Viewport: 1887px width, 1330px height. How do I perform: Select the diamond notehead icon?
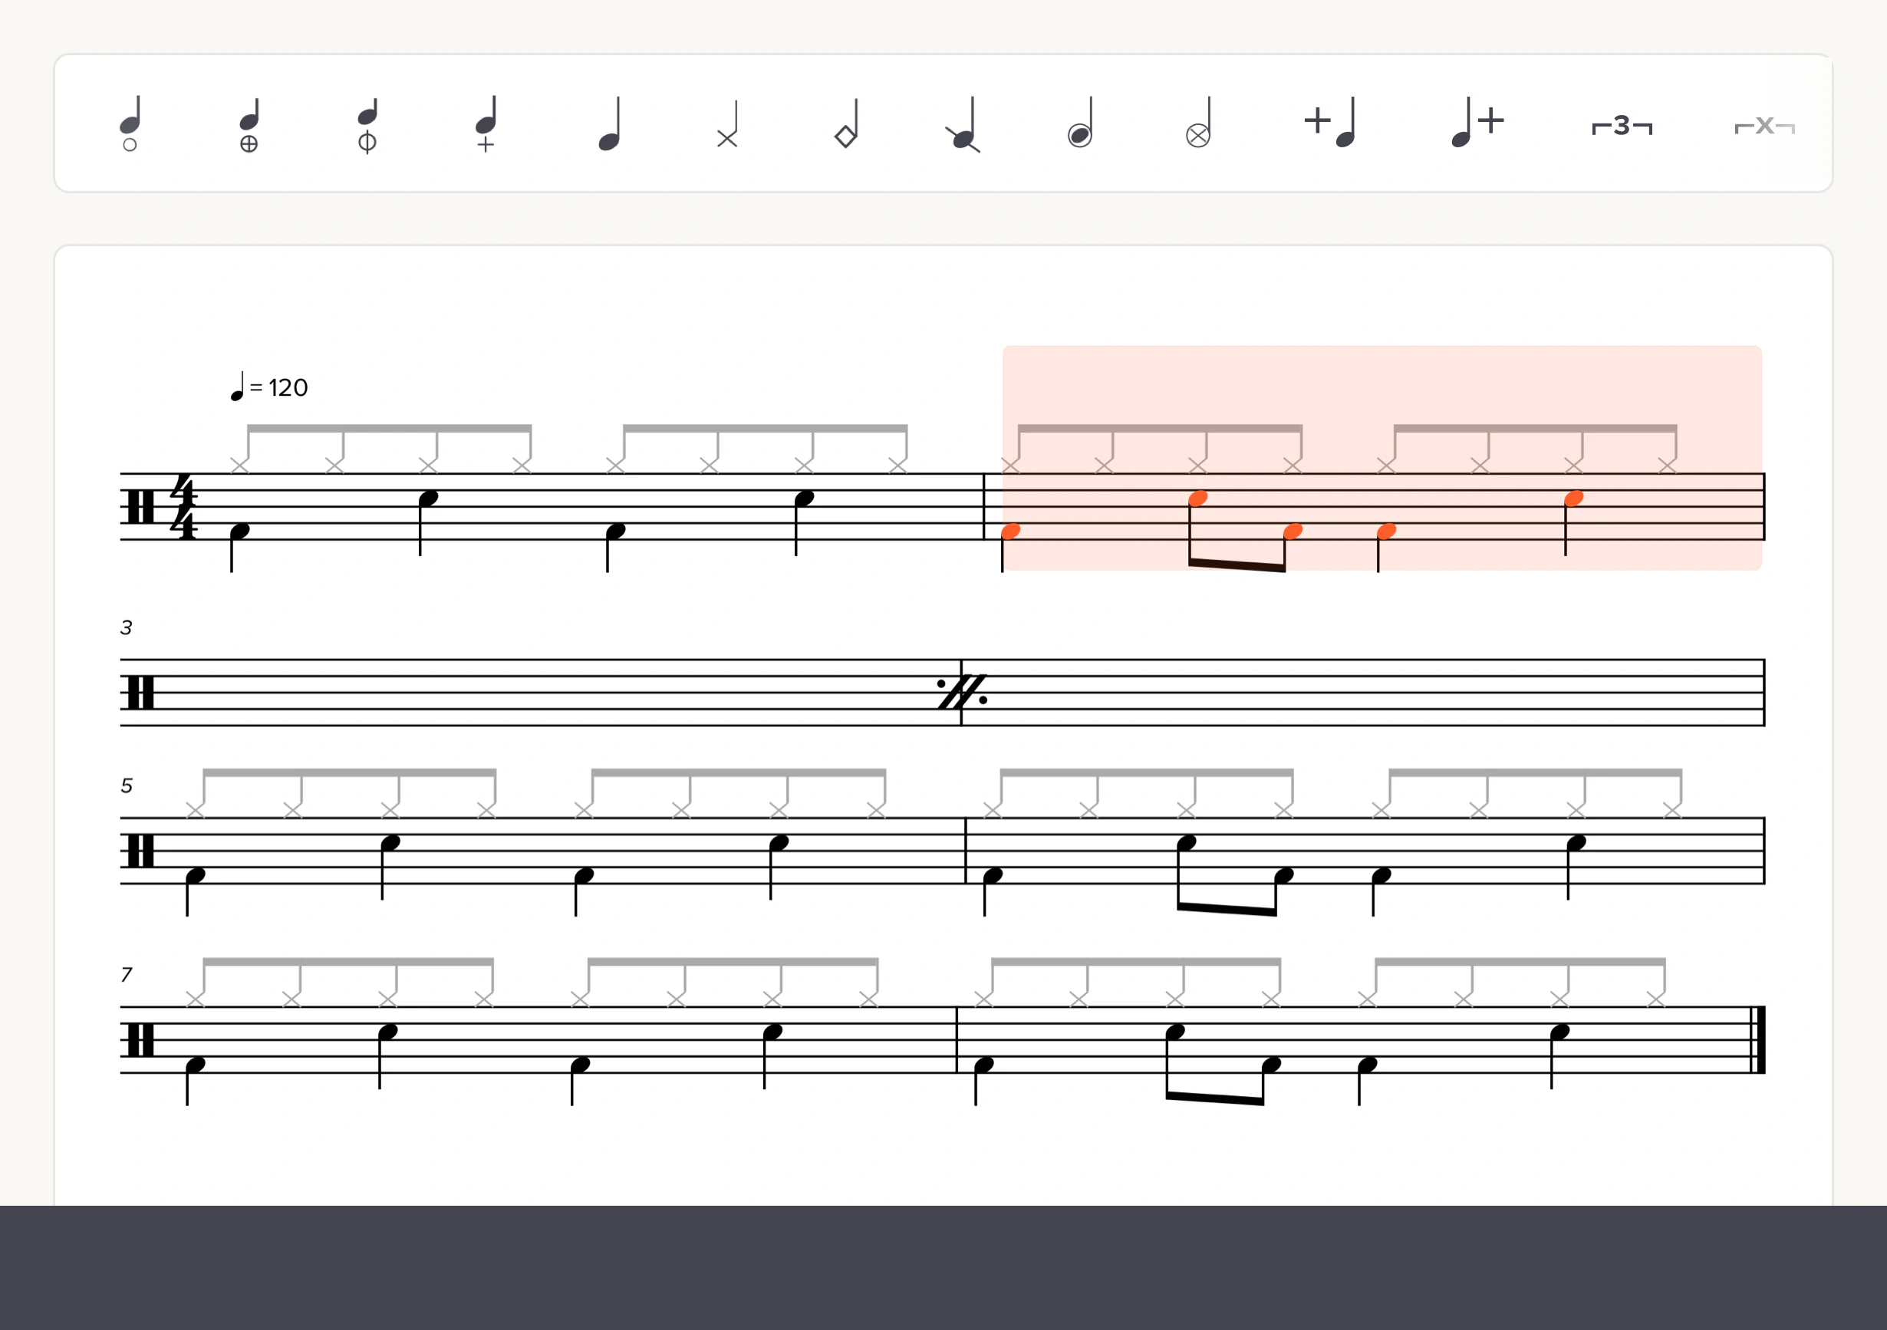tap(847, 124)
